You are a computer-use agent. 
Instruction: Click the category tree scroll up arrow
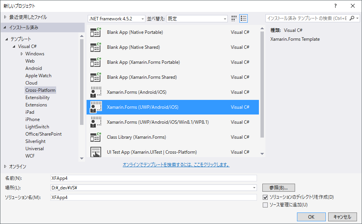pos(82,36)
